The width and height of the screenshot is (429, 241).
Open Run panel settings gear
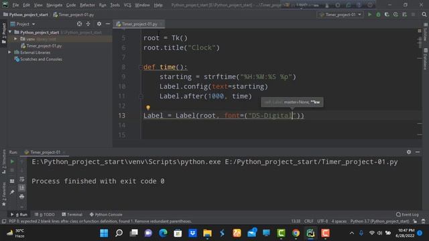click(x=409, y=152)
